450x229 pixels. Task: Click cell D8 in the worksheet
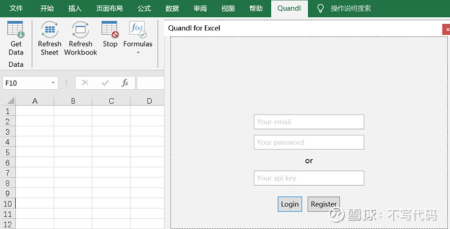pyautogui.click(x=147, y=183)
